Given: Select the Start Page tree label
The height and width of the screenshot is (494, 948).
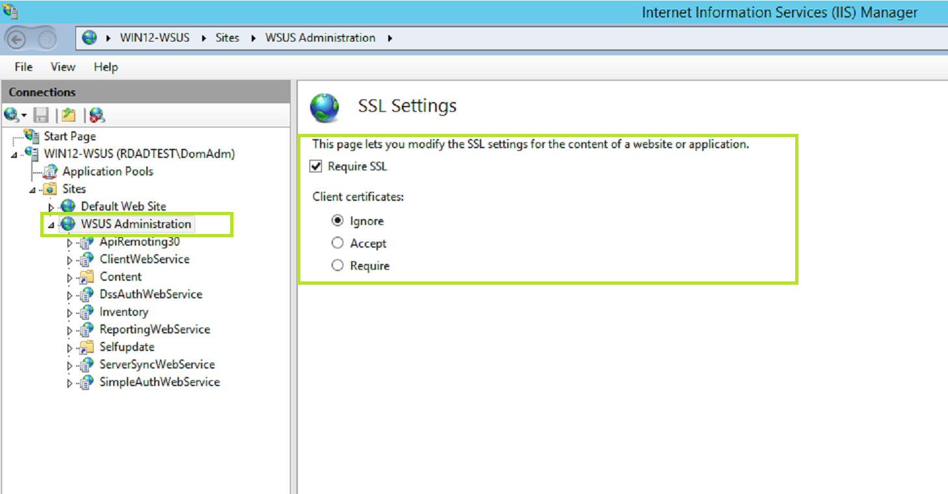Looking at the screenshot, I should [70, 136].
